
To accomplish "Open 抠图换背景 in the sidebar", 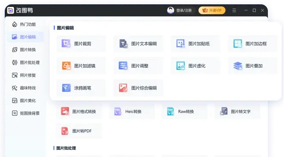I will (x=25, y=113).
